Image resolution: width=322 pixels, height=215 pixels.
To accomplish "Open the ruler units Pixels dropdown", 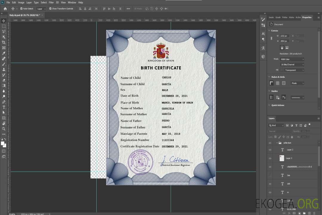I will [298, 83].
